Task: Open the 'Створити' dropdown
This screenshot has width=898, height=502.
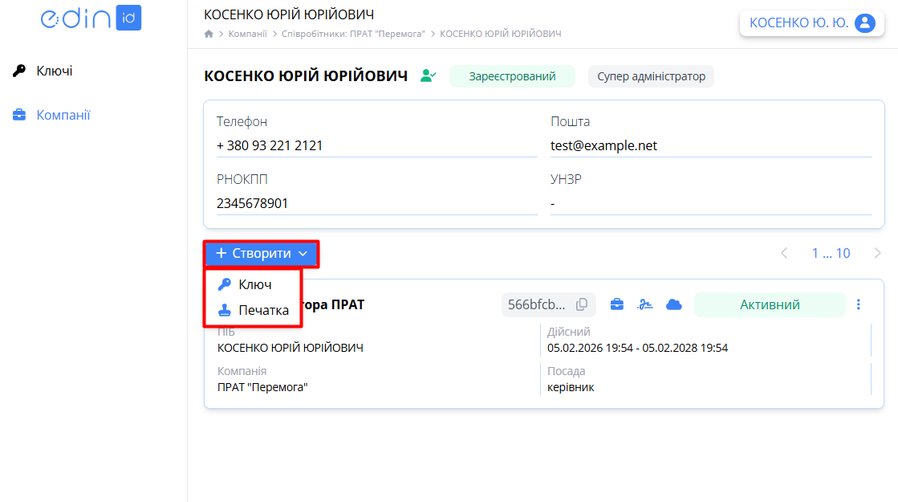Action: [x=260, y=254]
